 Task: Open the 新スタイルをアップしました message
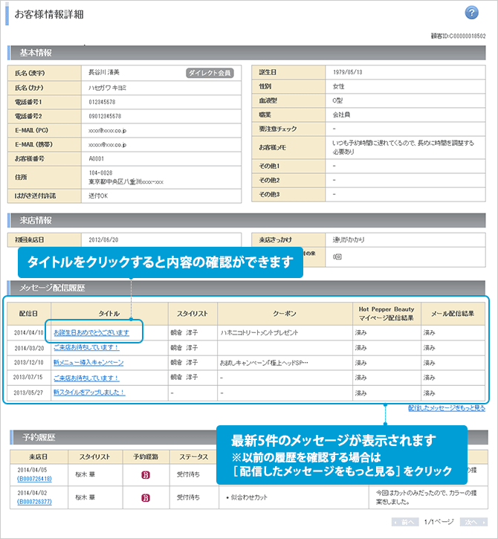[89, 392]
